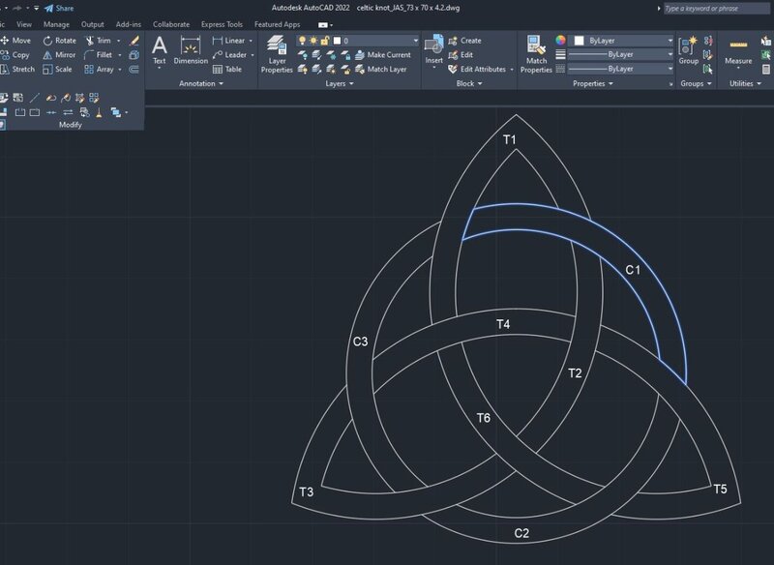This screenshot has width=774, height=565.
Task: Open the object color ByLayer dropdown
Action: tap(622, 41)
